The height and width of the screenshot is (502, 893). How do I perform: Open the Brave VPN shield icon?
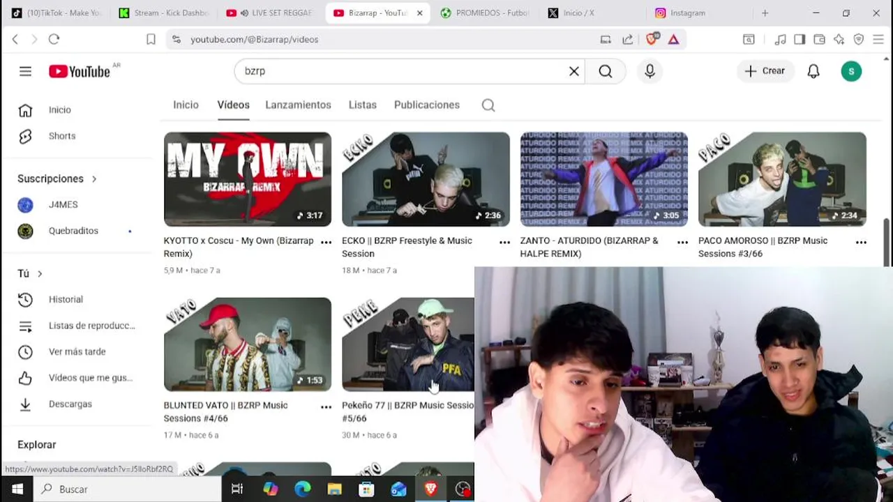pyautogui.click(x=859, y=40)
